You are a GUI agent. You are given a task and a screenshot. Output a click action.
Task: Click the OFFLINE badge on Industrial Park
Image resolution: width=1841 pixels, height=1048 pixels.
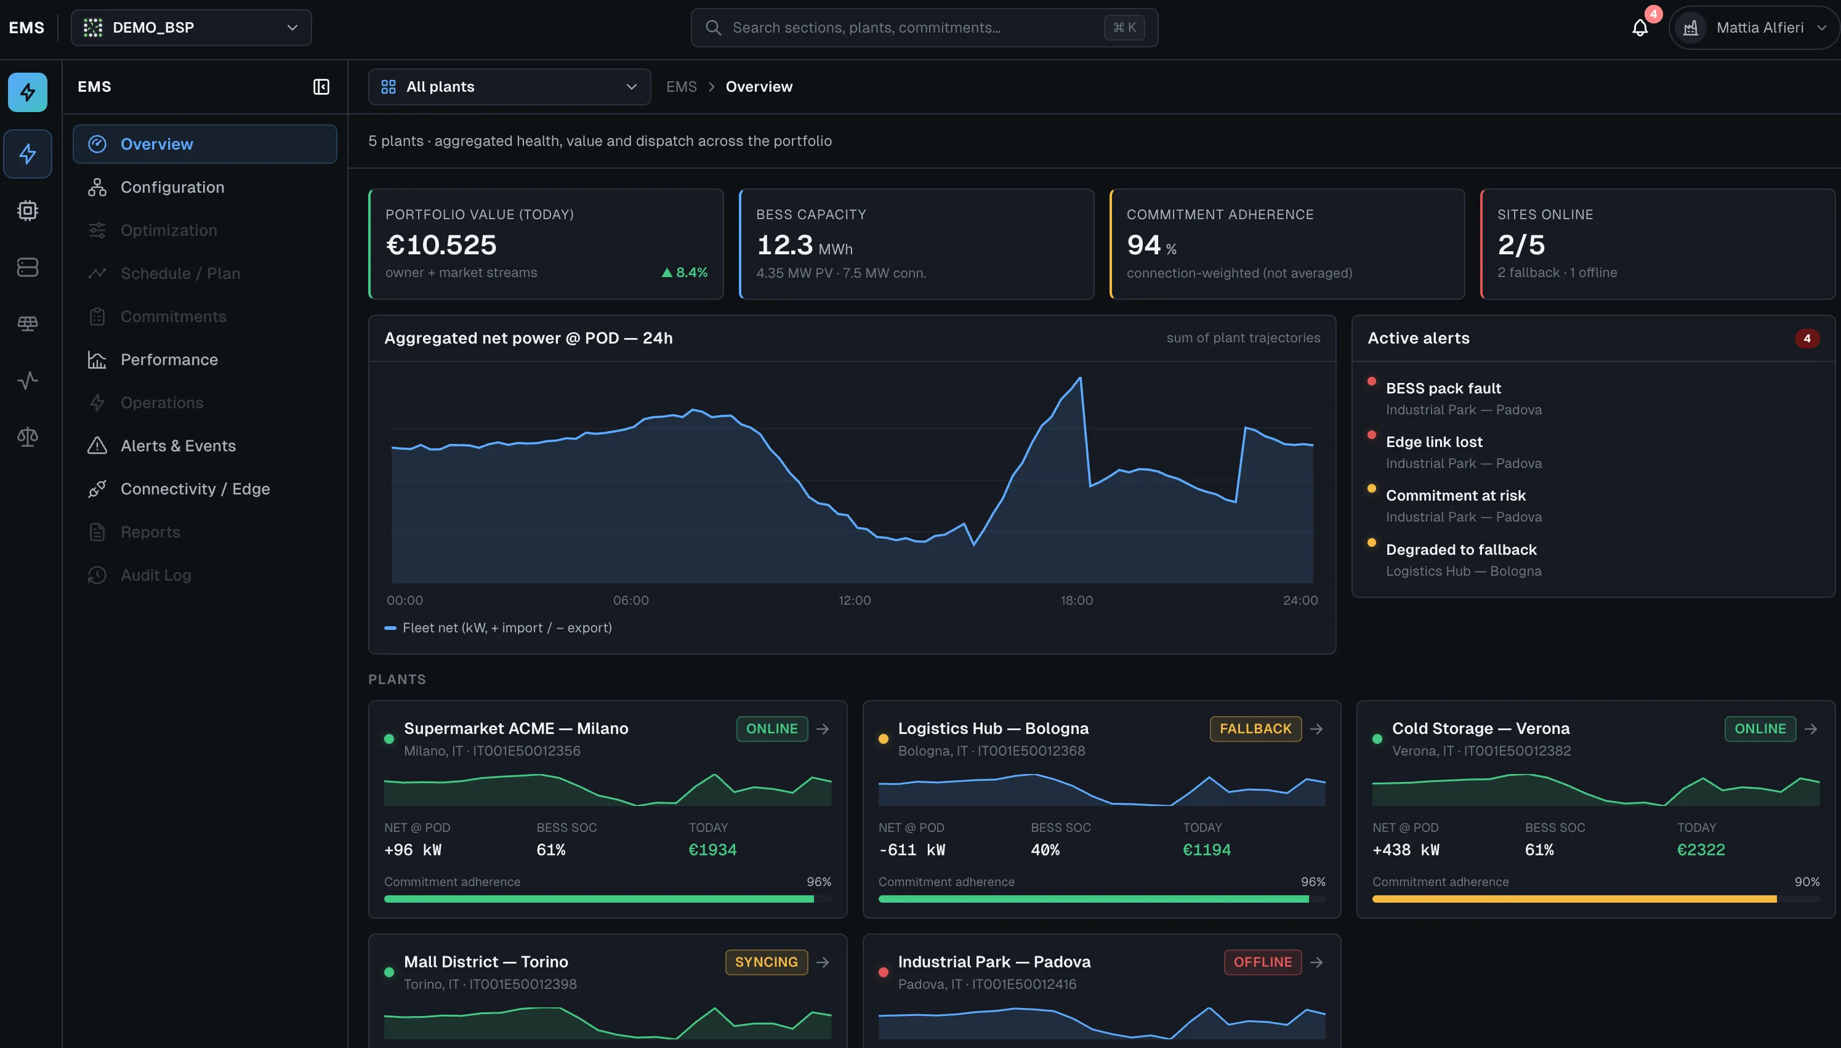click(1262, 962)
